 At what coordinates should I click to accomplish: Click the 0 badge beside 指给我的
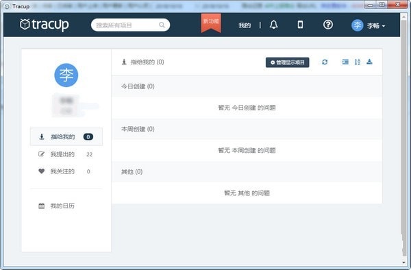pyautogui.click(x=88, y=137)
